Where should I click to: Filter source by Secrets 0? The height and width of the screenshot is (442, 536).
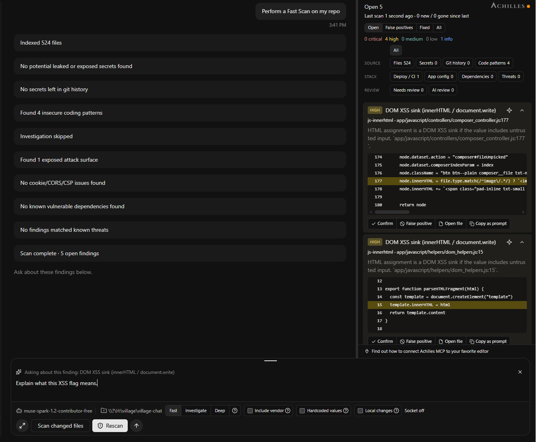428,63
